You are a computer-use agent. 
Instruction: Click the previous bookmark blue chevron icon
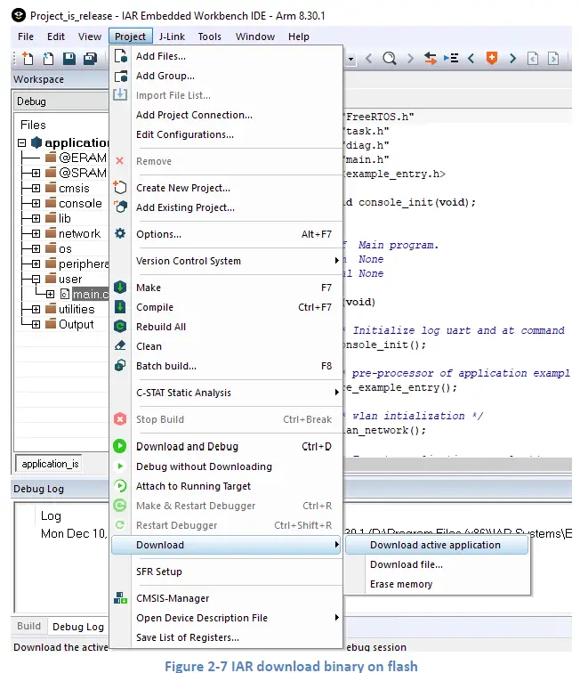471,58
